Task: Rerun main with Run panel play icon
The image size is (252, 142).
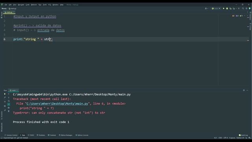Action: click(5, 94)
